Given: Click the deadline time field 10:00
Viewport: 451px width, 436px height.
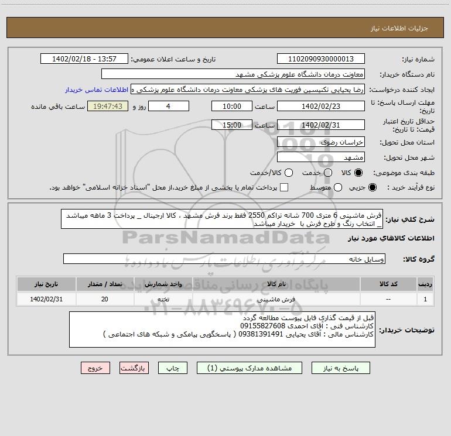Looking at the screenshot, I should click(x=232, y=107).
